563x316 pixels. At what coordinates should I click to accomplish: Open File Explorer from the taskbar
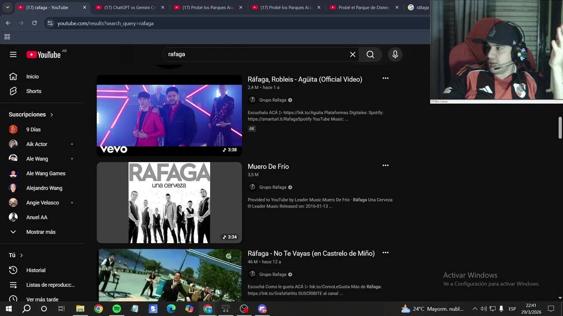click(80, 309)
